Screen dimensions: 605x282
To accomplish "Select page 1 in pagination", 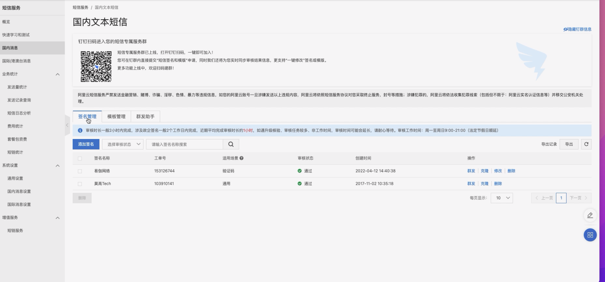I will [x=561, y=198].
